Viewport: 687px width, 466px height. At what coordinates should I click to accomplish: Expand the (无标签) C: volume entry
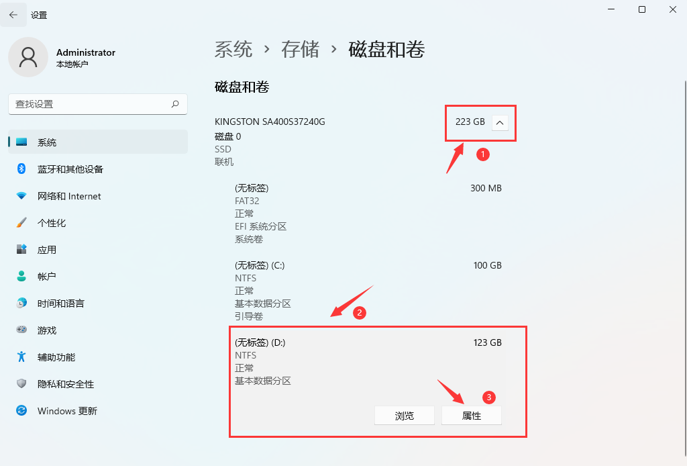coord(376,289)
